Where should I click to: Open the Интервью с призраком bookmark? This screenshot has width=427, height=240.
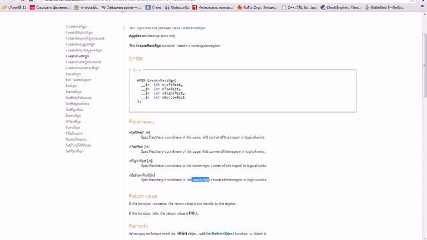(213, 7)
